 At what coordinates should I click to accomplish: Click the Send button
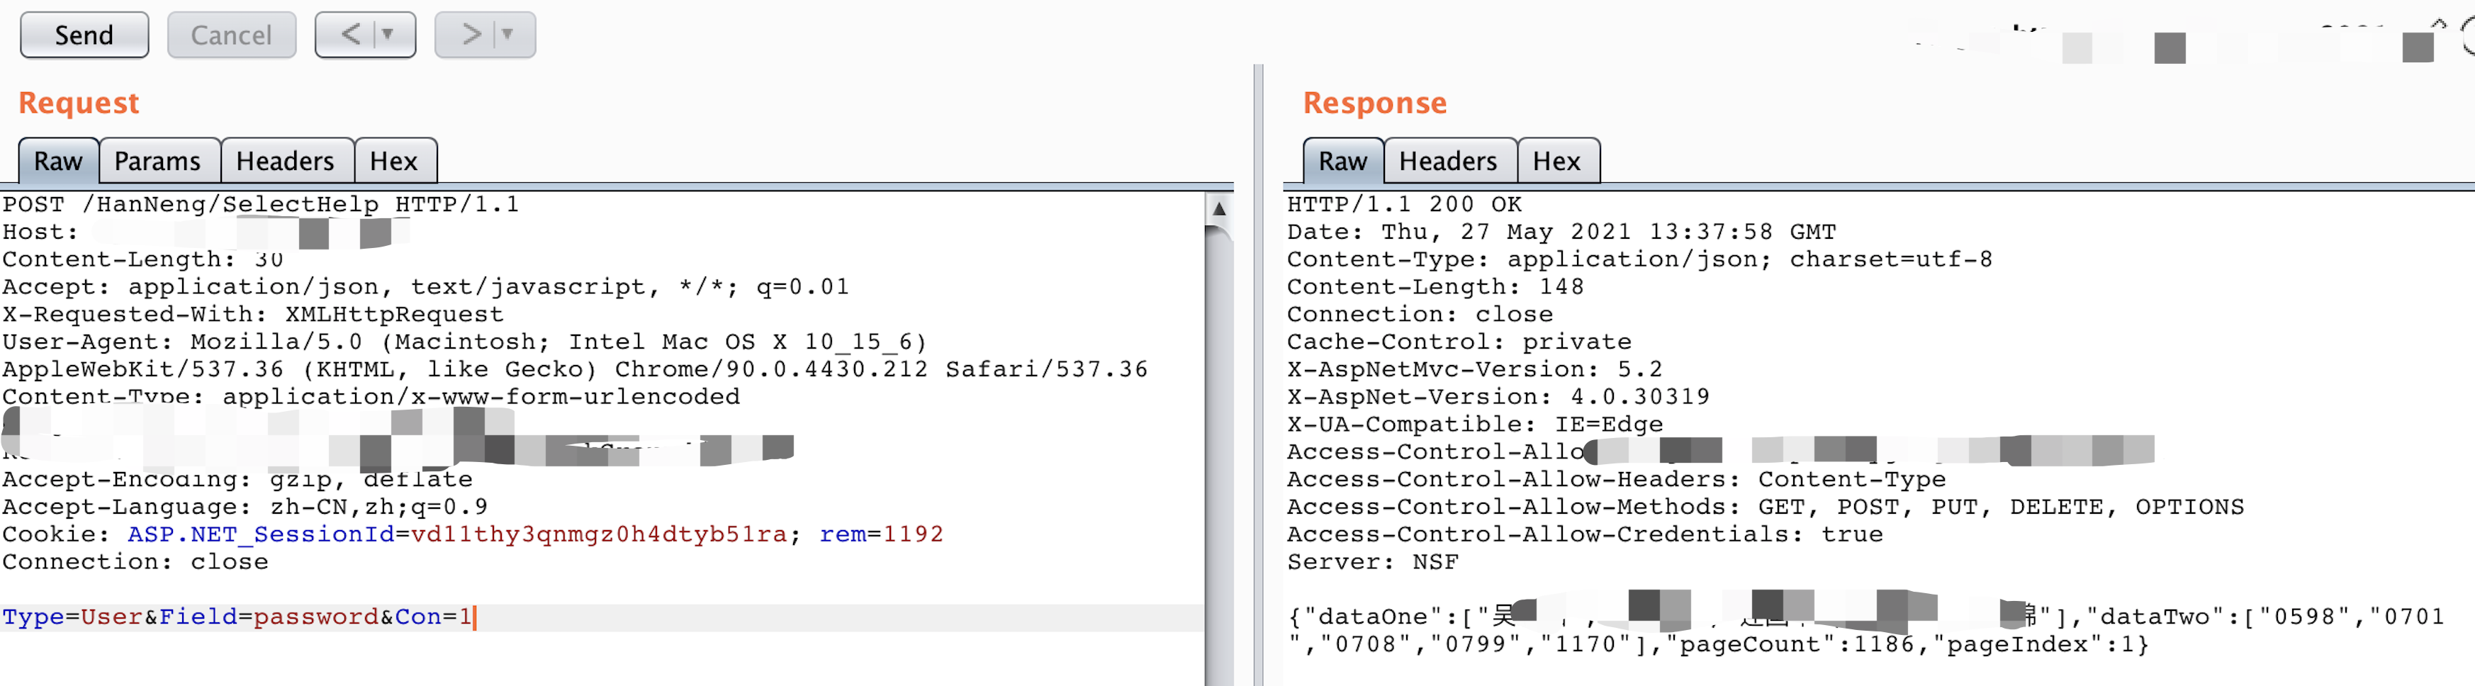click(84, 35)
